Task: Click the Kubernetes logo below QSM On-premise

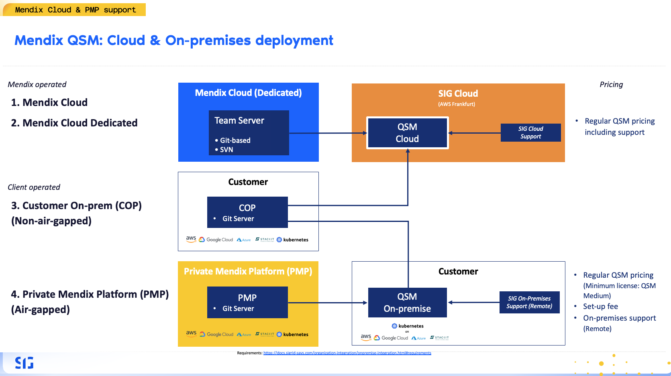Action: (408, 326)
